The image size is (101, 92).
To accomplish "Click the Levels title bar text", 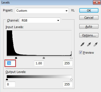I will point(6,3).
